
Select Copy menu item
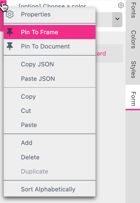point(50,96)
